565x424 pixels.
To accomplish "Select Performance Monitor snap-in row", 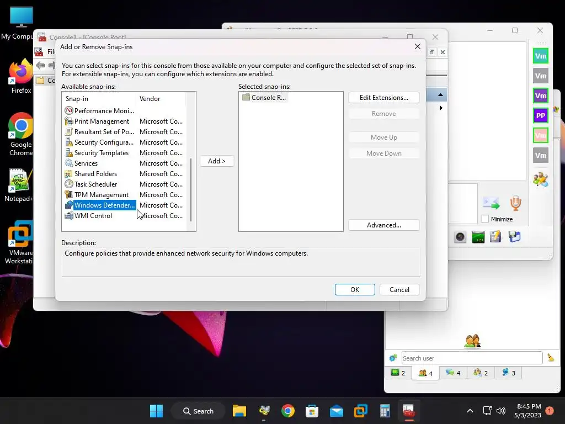I will tap(124, 110).
